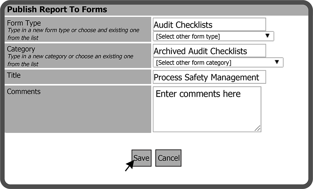The height and width of the screenshot is (189, 313).
Task: Click the Category italic hint text
Action: [x=70, y=60]
